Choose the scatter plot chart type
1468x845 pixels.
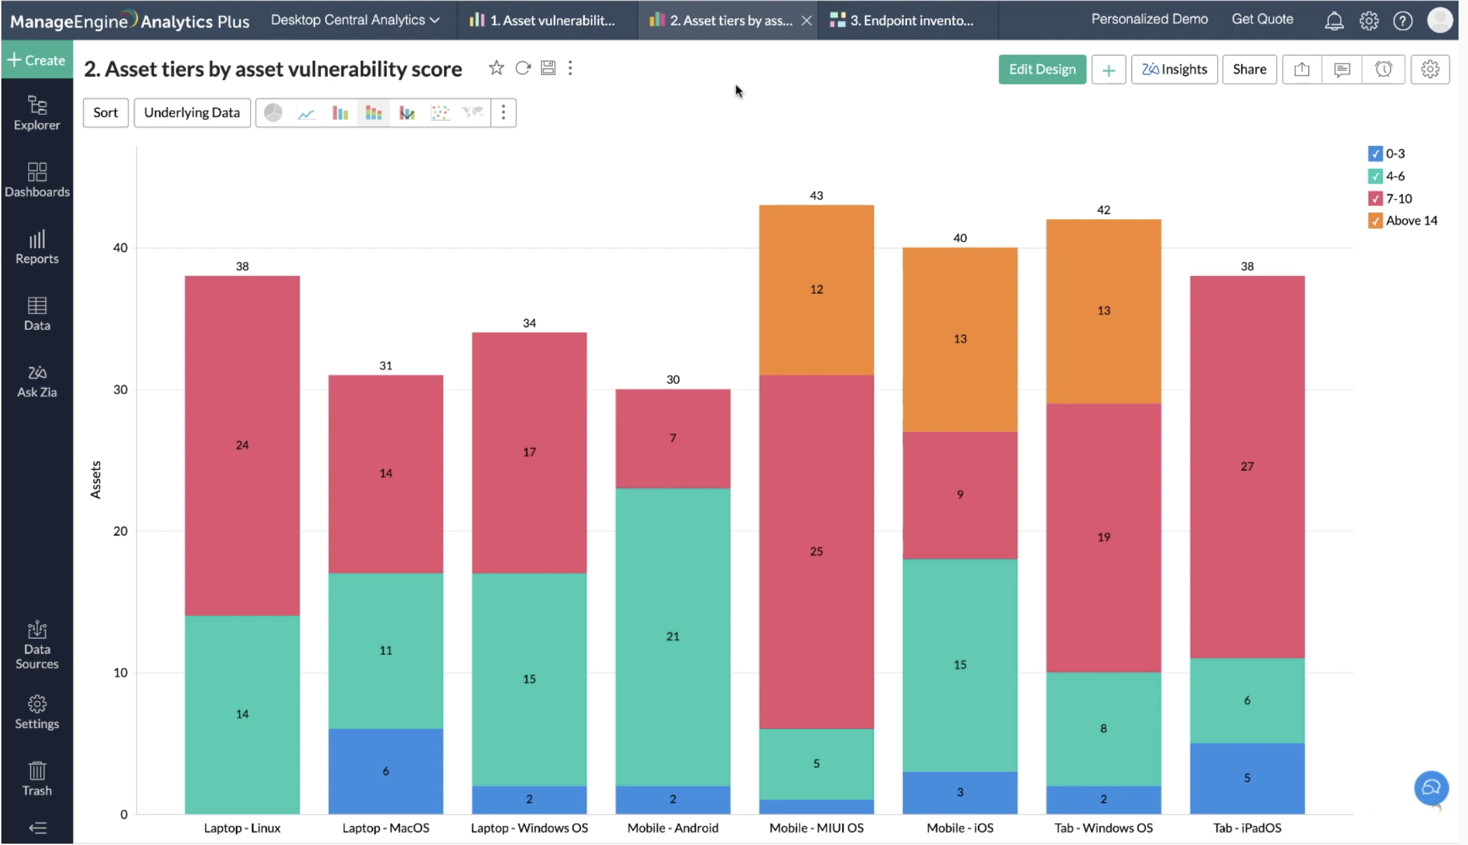pyautogui.click(x=440, y=113)
